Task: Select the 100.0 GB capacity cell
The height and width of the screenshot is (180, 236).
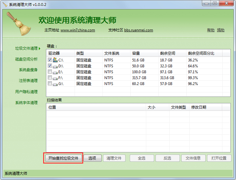Action: (139, 72)
